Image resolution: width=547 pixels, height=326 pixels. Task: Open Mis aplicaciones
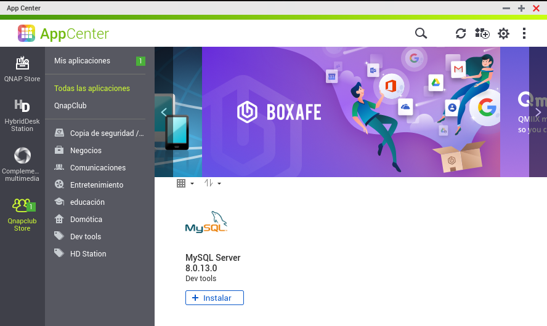pyautogui.click(x=82, y=61)
